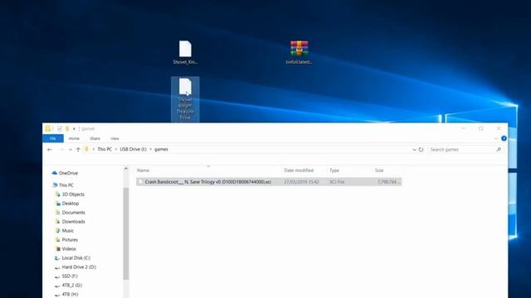Select the Crash Bandicoot N. Sane Trilogy file
Screen dimensions: 531x298
(x=269, y=182)
